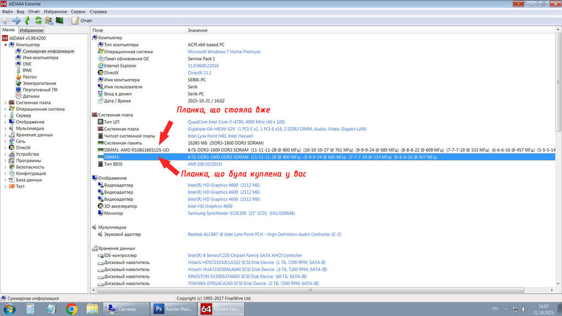Open the Microsoft Windows 7 Home Premium link

pos(224,52)
